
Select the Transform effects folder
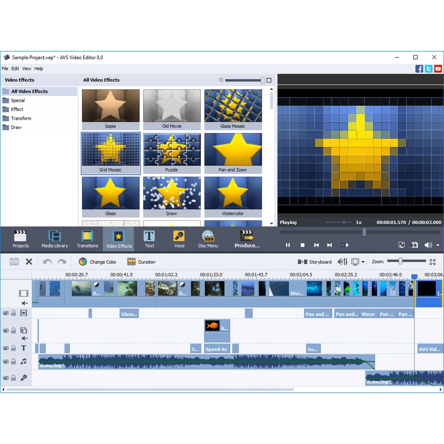click(x=21, y=118)
